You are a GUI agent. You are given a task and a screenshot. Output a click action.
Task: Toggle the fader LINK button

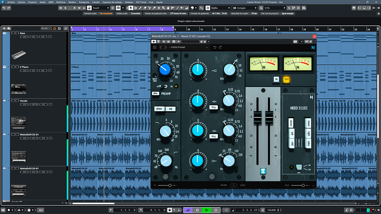point(263,171)
